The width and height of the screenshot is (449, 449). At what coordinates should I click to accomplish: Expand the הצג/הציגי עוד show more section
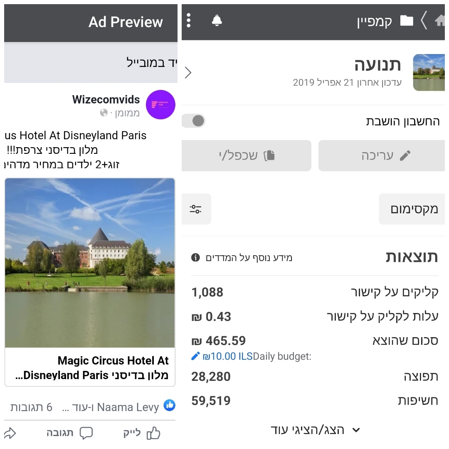click(315, 430)
